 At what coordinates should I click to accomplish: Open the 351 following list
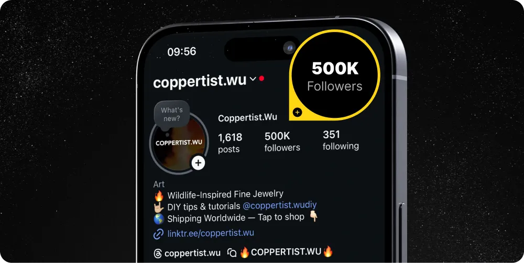pos(341,140)
